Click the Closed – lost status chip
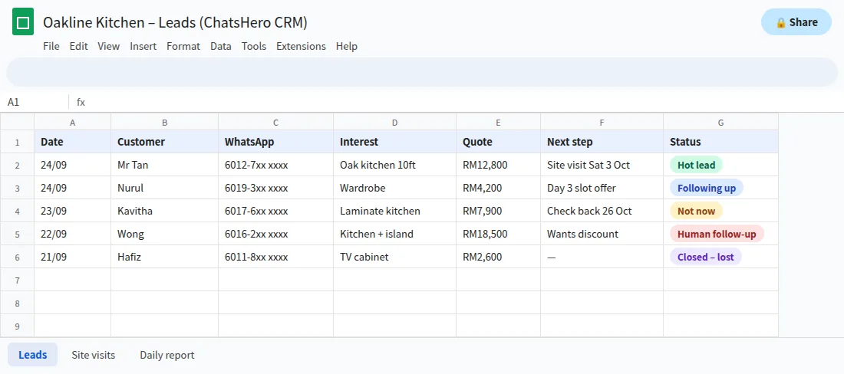Viewport: 844px width, 374px height. pos(706,257)
